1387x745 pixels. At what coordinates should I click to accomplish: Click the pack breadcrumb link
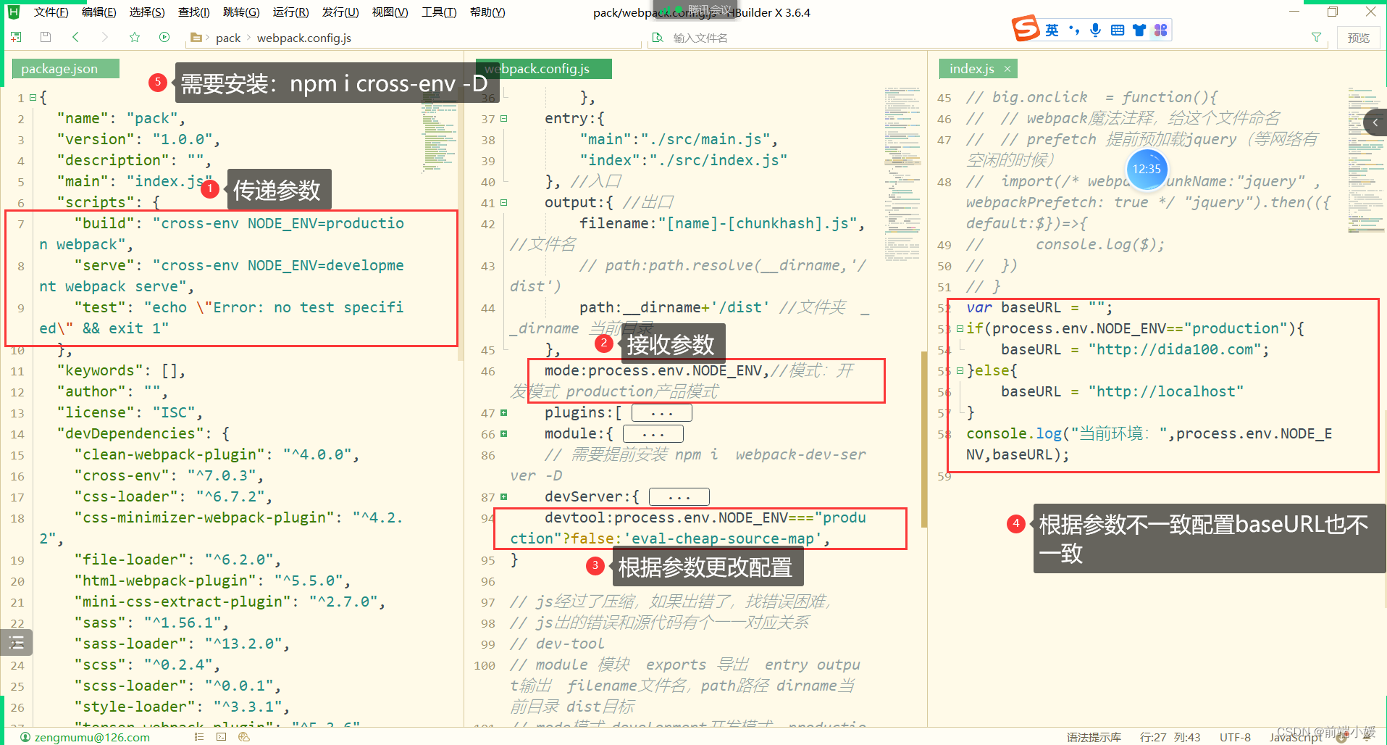[x=228, y=38]
